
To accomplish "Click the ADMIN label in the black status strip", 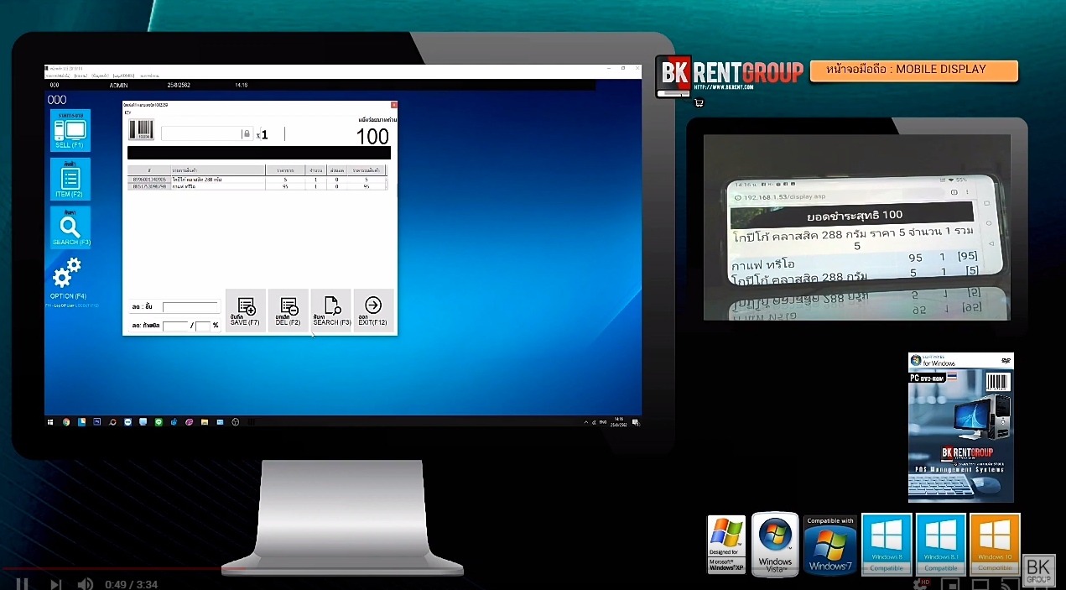I will pyautogui.click(x=119, y=85).
